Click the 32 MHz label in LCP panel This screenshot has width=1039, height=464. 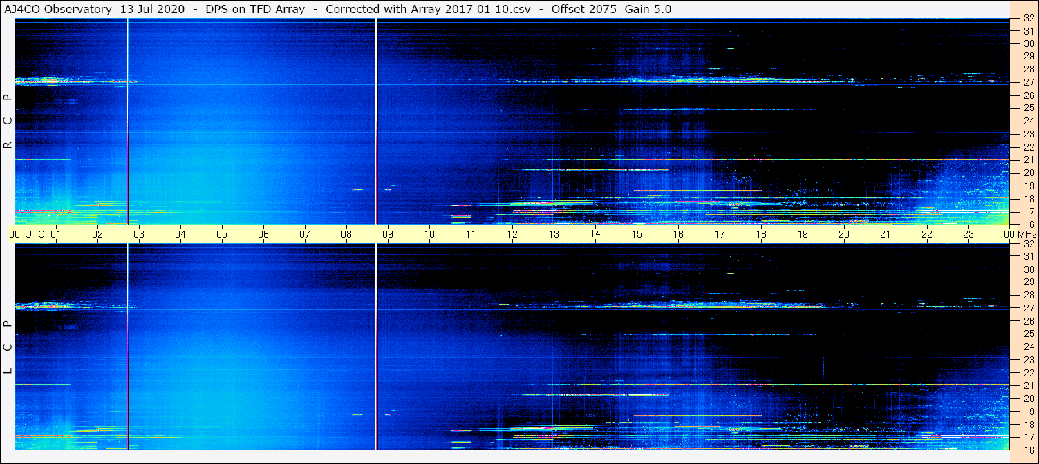[1028, 244]
